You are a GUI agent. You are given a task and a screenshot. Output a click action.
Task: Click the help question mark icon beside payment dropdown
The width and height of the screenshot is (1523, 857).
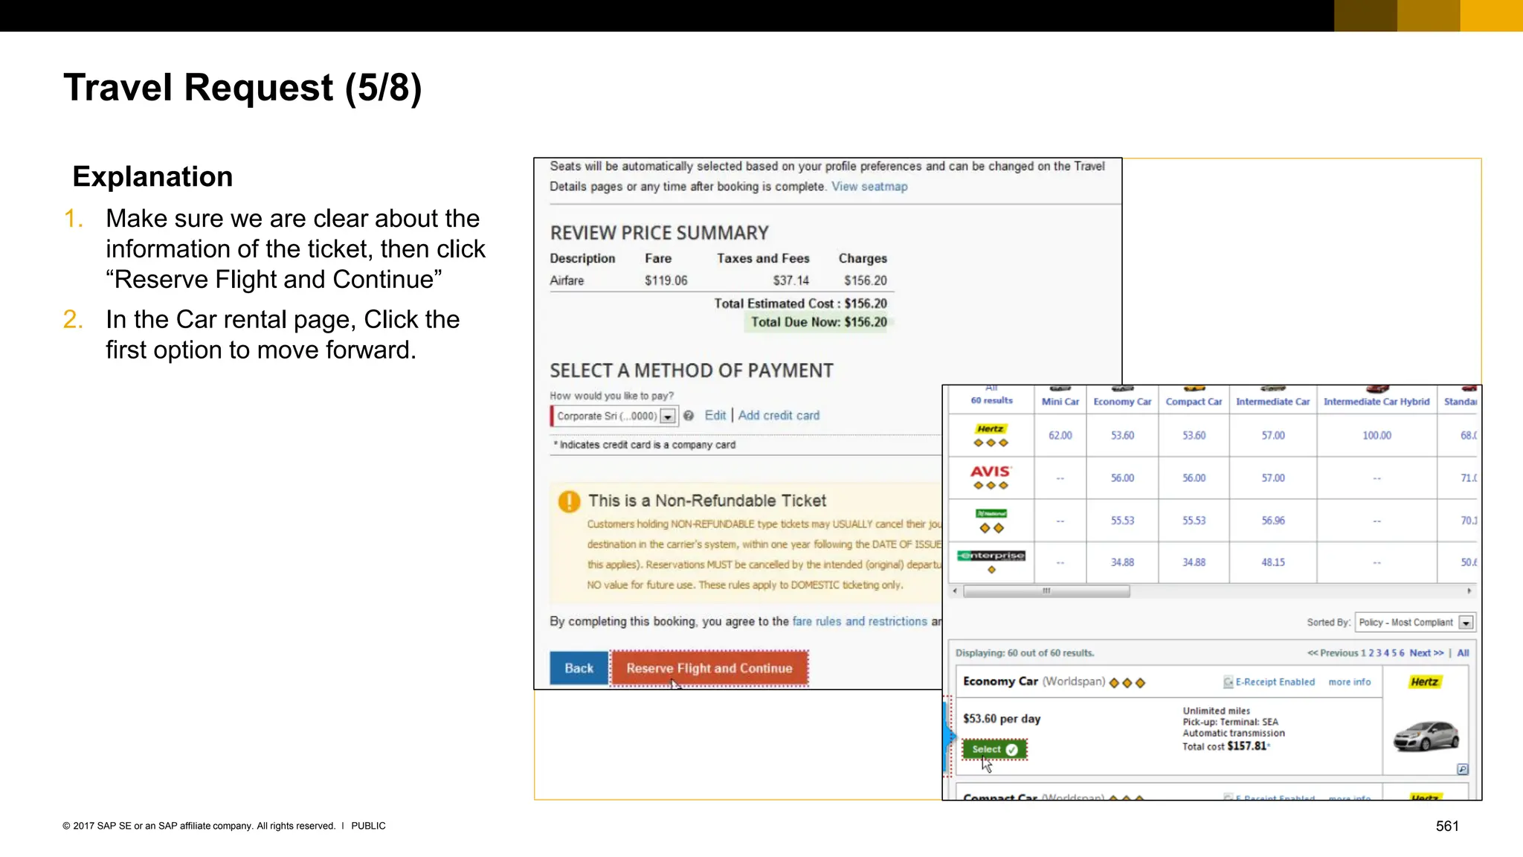pos(689,416)
